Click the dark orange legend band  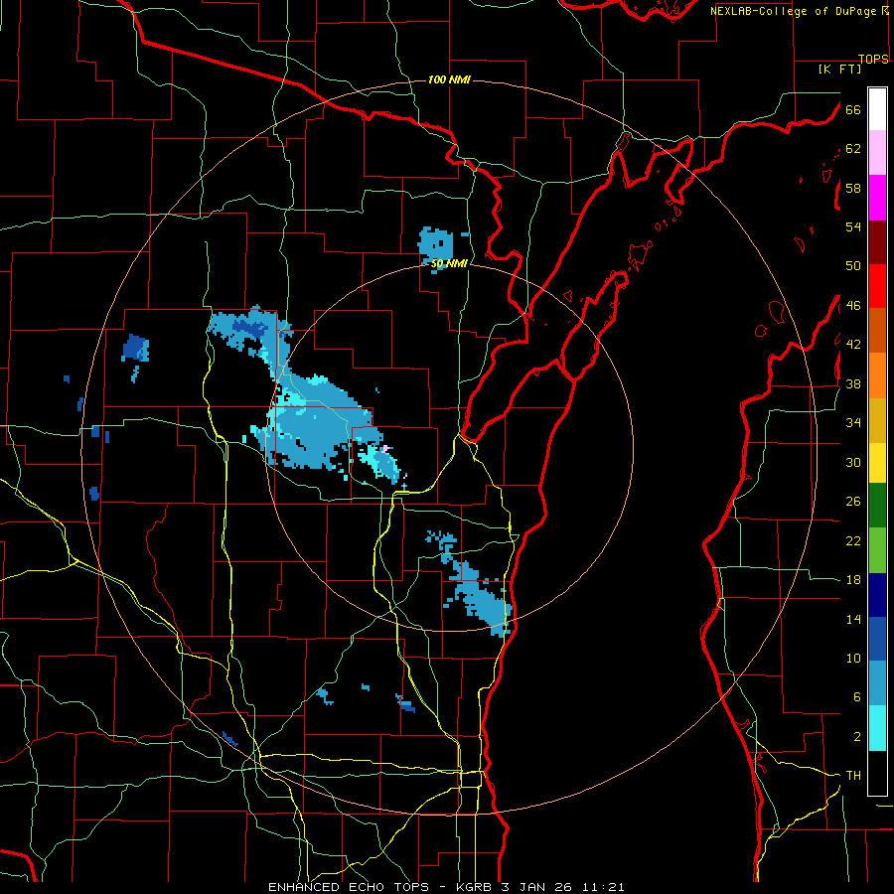(877, 330)
